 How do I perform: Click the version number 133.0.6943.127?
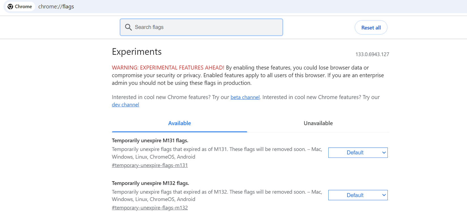click(372, 54)
